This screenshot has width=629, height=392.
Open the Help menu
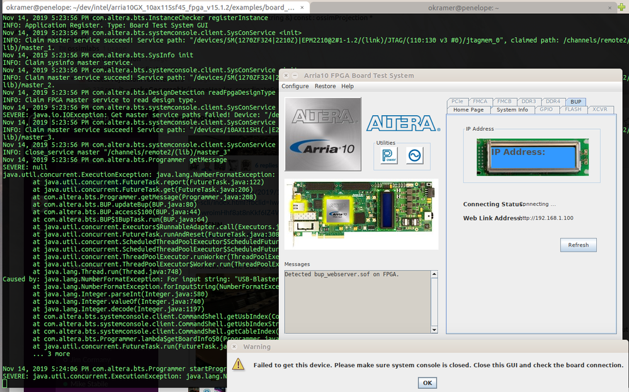click(348, 86)
